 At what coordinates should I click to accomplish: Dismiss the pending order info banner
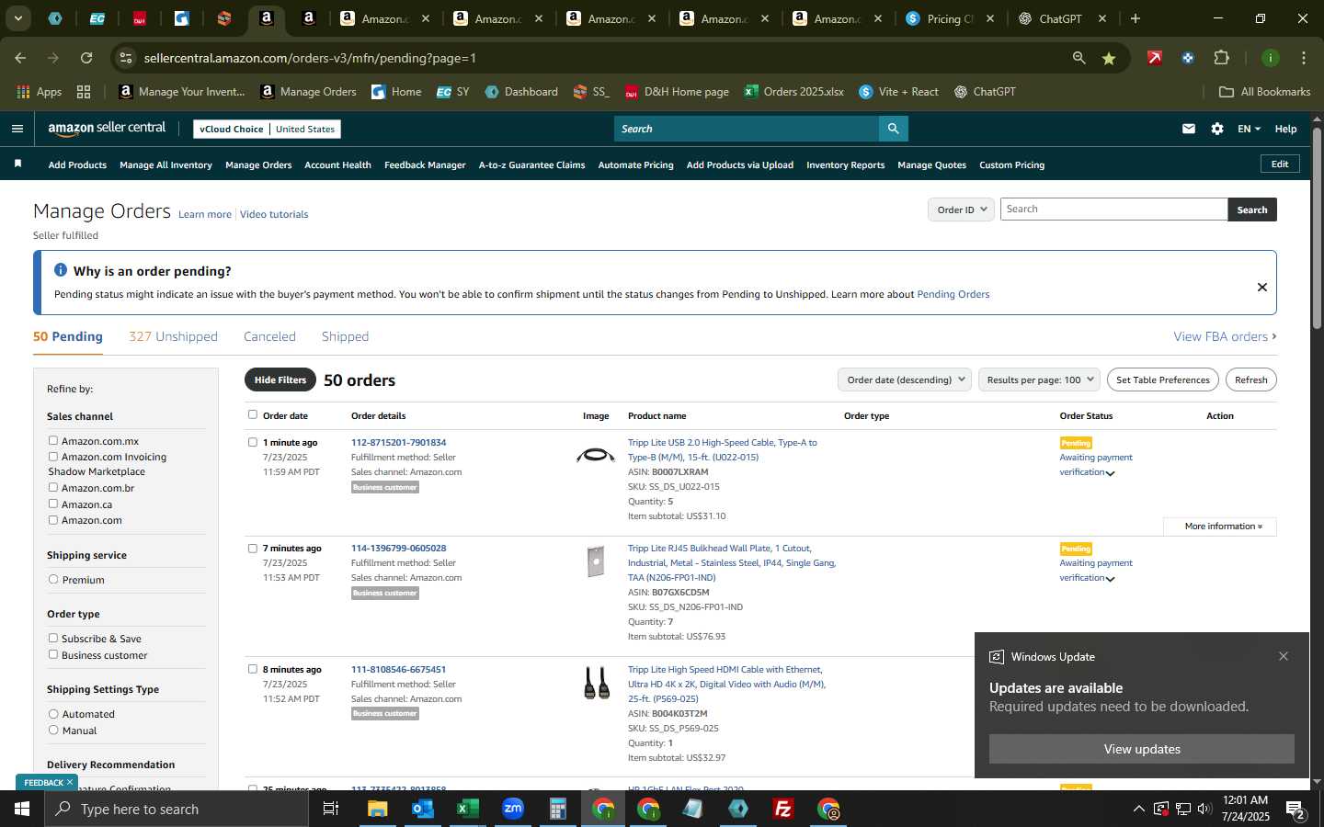click(x=1262, y=287)
